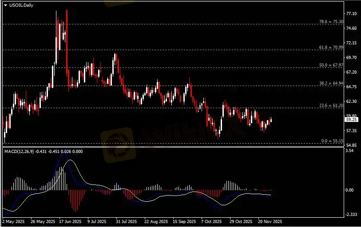The width and height of the screenshot is (361, 227).
Task: Click the 69.70 price axis value
Action: [351, 57]
